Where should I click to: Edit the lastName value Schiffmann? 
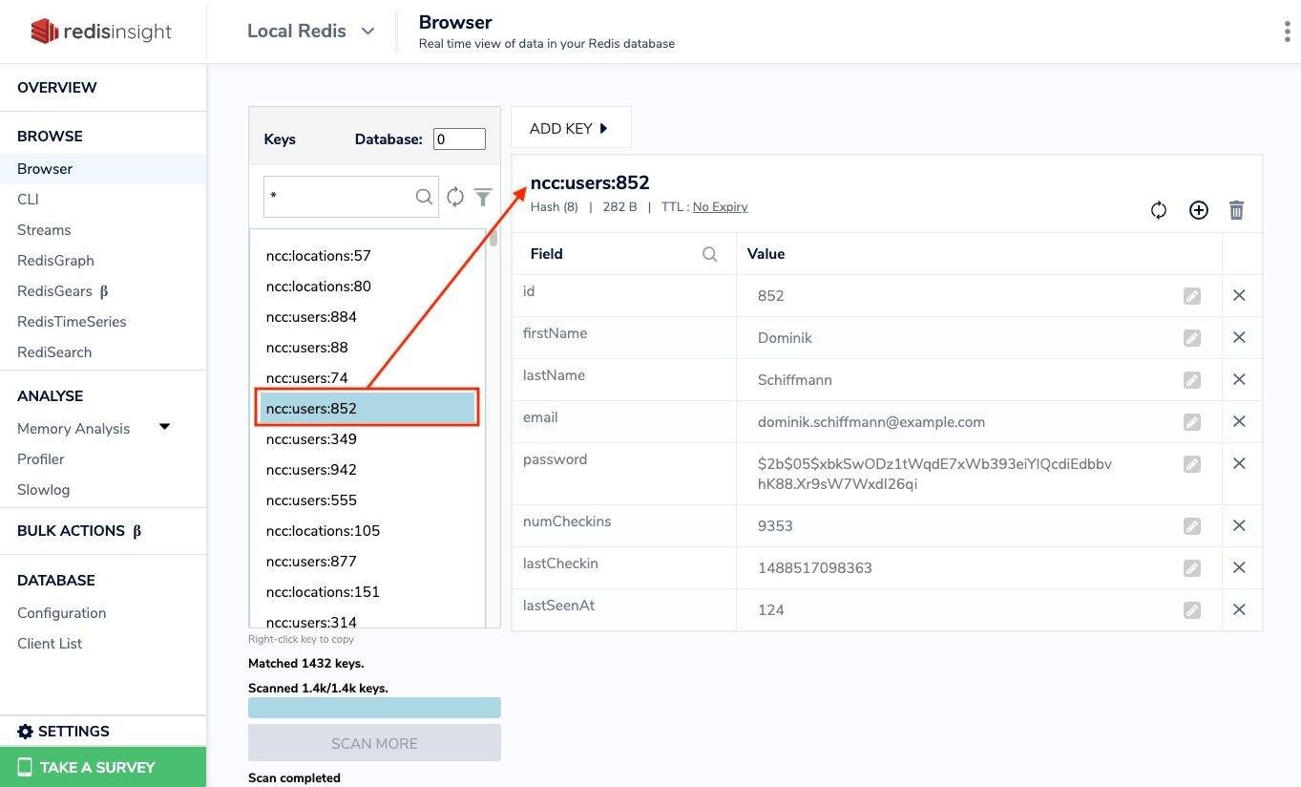click(1192, 380)
